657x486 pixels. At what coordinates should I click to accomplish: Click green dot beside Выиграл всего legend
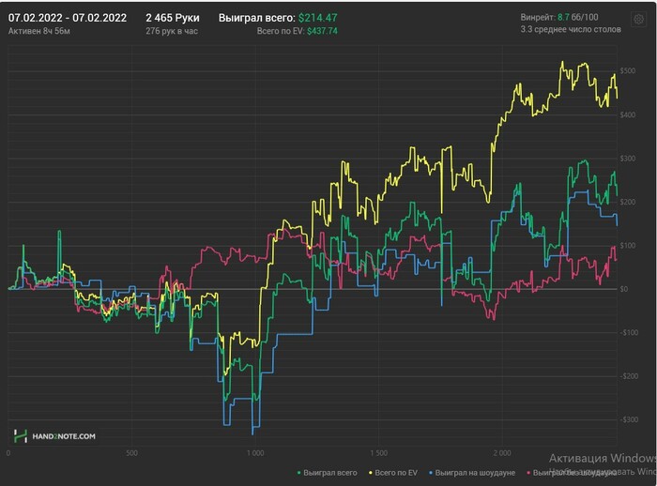[x=298, y=471]
